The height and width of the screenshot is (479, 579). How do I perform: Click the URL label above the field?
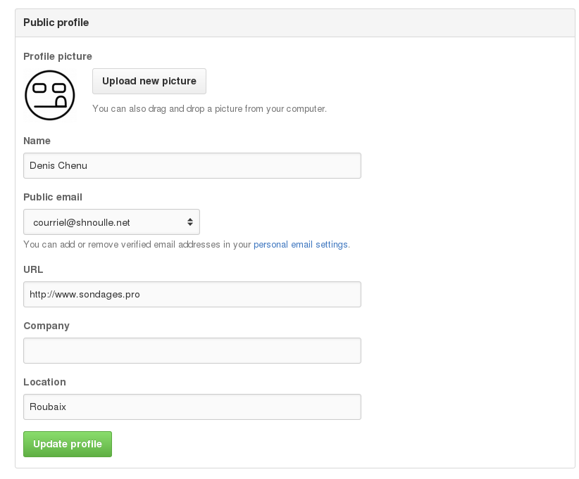coord(33,269)
